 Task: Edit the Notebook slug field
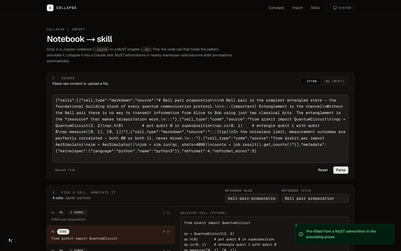coord(252,198)
